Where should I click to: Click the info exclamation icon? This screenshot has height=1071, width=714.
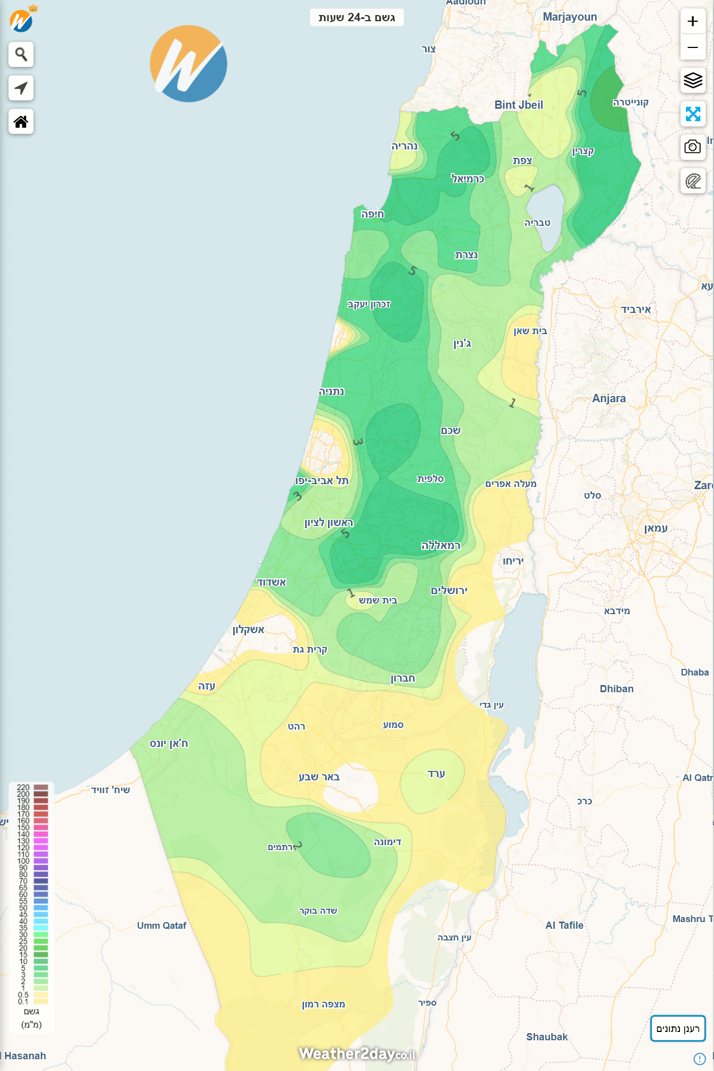click(699, 1059)
